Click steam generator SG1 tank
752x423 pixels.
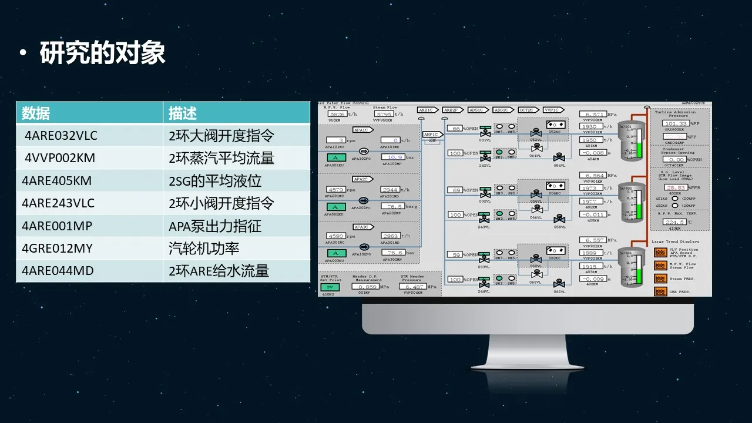coord(632,141)
